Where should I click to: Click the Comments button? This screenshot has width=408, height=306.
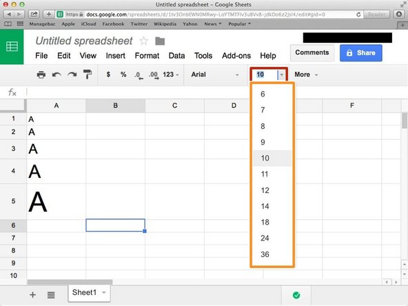click(x=312, y=53)
